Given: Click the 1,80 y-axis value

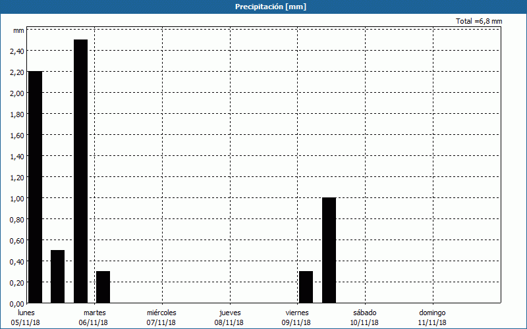Looking at the screenshot, I should tap(17, 114).
